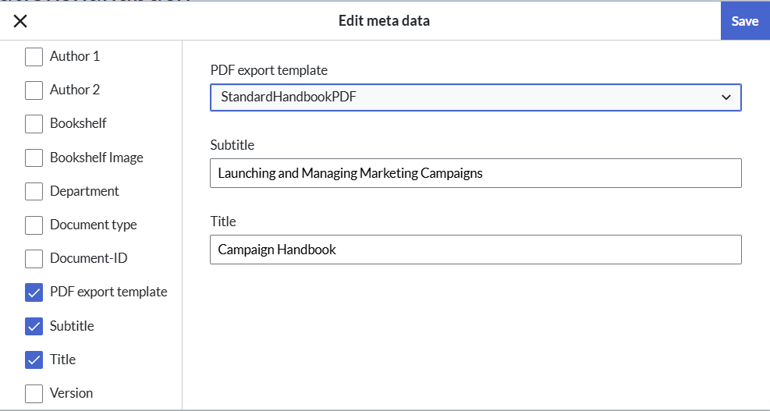Click into the Subtitle text field
The image size is (770, 411).
(475, 173)
